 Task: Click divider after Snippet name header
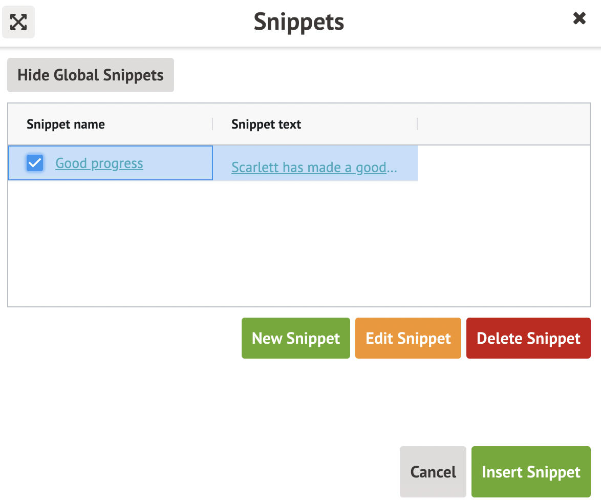tap(212, 124)
